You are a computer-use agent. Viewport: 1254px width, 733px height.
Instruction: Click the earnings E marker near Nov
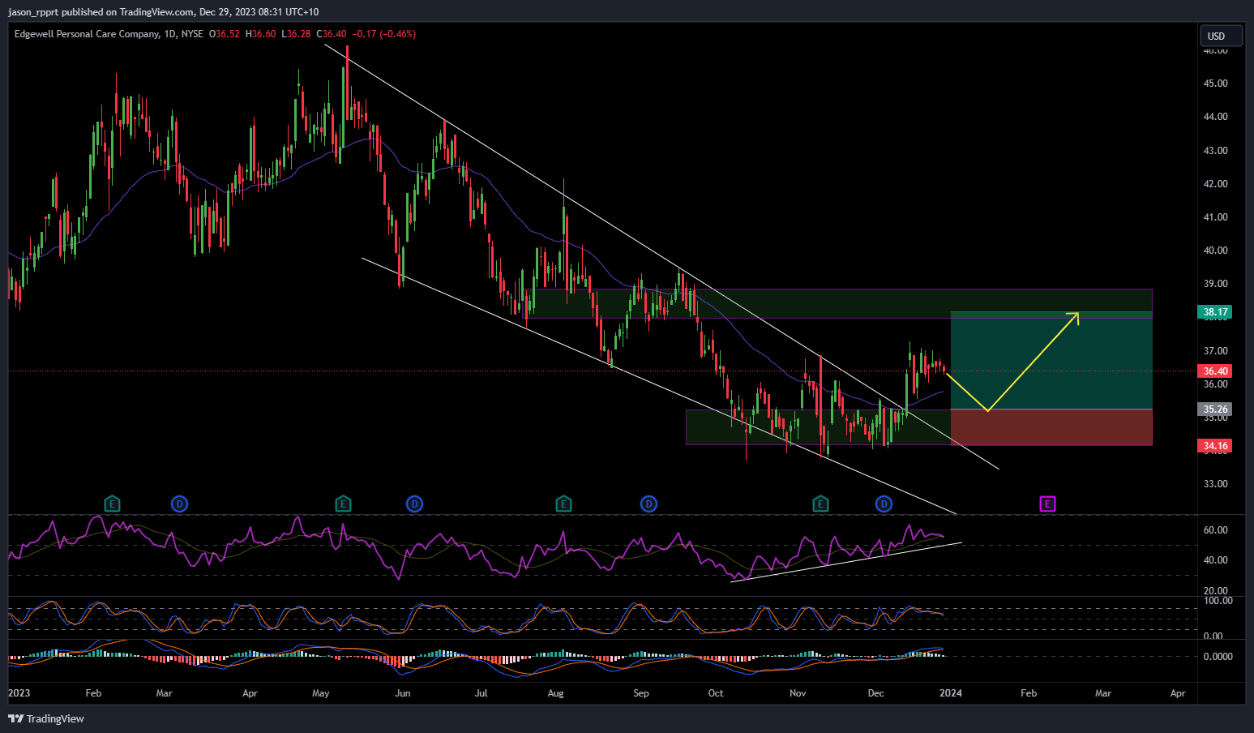click(820, 504)
